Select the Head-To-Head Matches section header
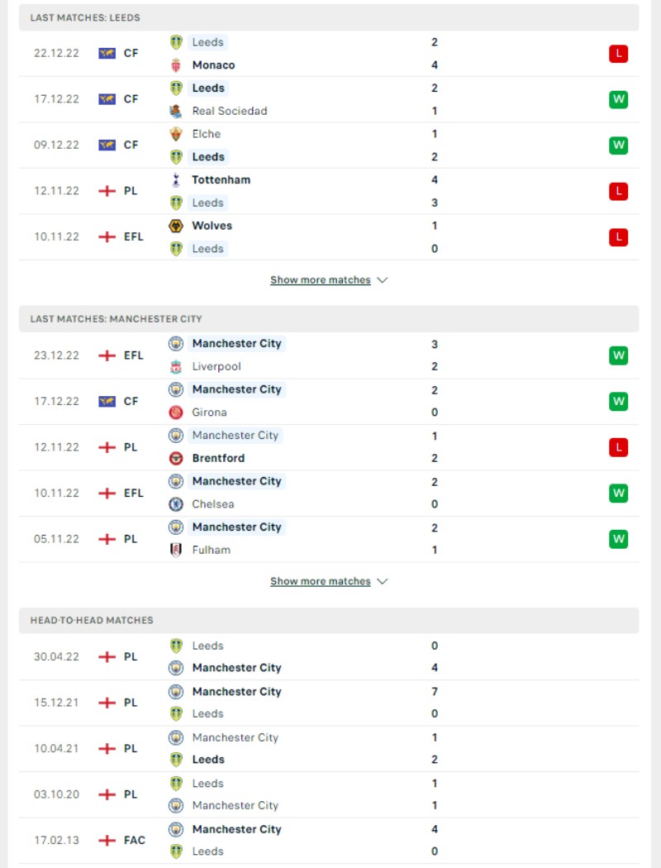661x868 pixels. coord(329,621)
